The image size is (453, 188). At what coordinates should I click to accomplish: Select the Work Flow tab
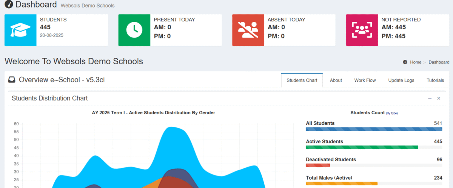[365, 80]
